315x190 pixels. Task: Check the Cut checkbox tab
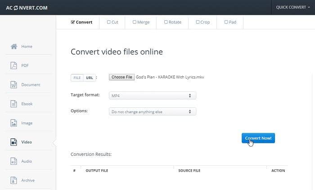(109, 22)
